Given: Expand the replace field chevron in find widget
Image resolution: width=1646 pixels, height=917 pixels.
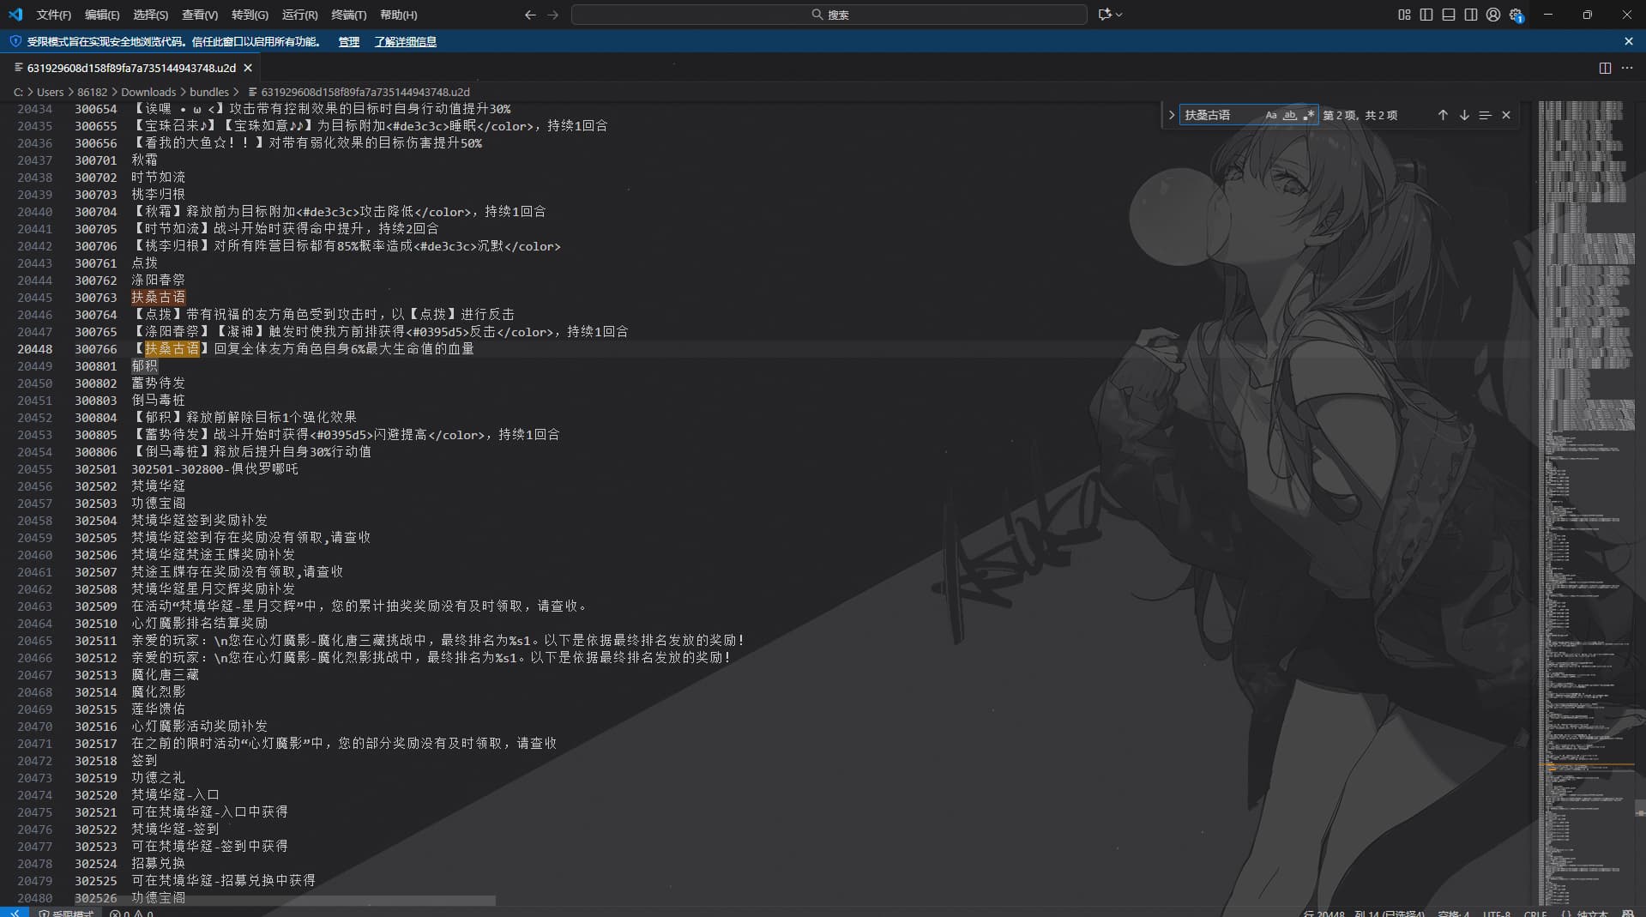Looking at the screenshot, I should point(1172,115).
